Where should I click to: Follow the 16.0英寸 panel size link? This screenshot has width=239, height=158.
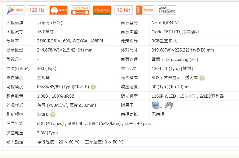45,32
